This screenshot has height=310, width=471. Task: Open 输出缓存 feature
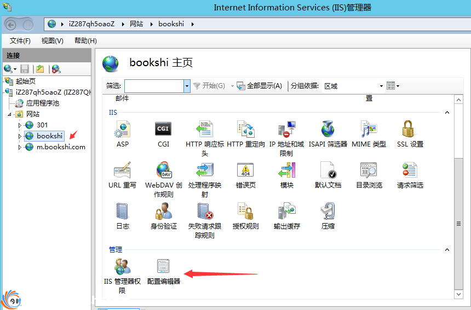coord(286,216)
